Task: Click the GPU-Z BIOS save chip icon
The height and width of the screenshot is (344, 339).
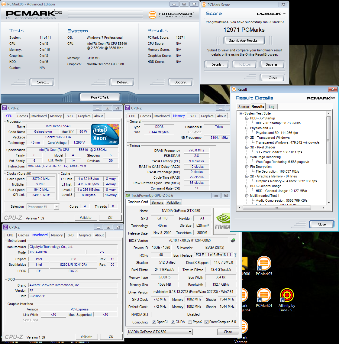Action: [x=233, y=240]
